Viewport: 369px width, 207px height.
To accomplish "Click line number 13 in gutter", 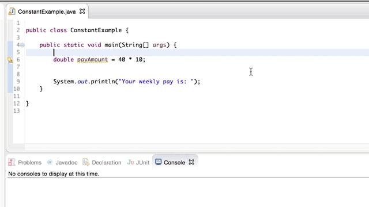I will pos(17,111).
